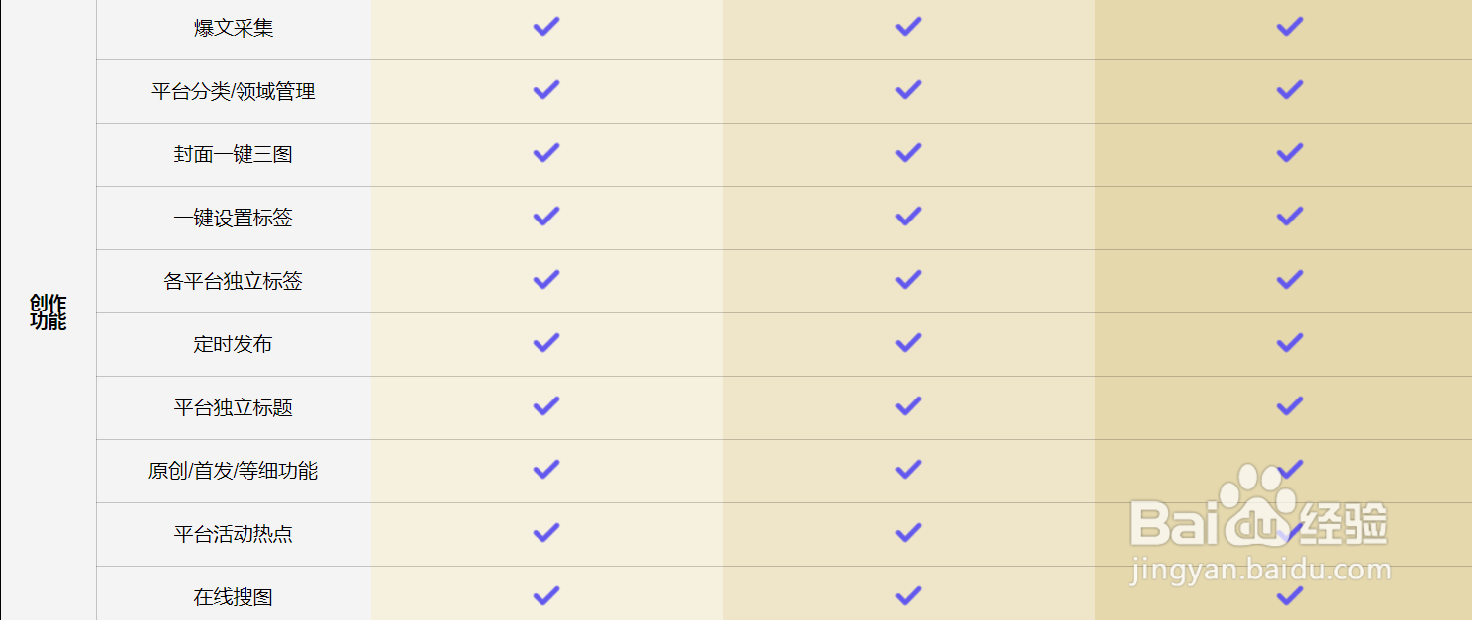The height and width of the screenshot is (620, 1472).
Task: Click the 平台活动热点 checkmark in the first plan column
Action: click(546, 533)
